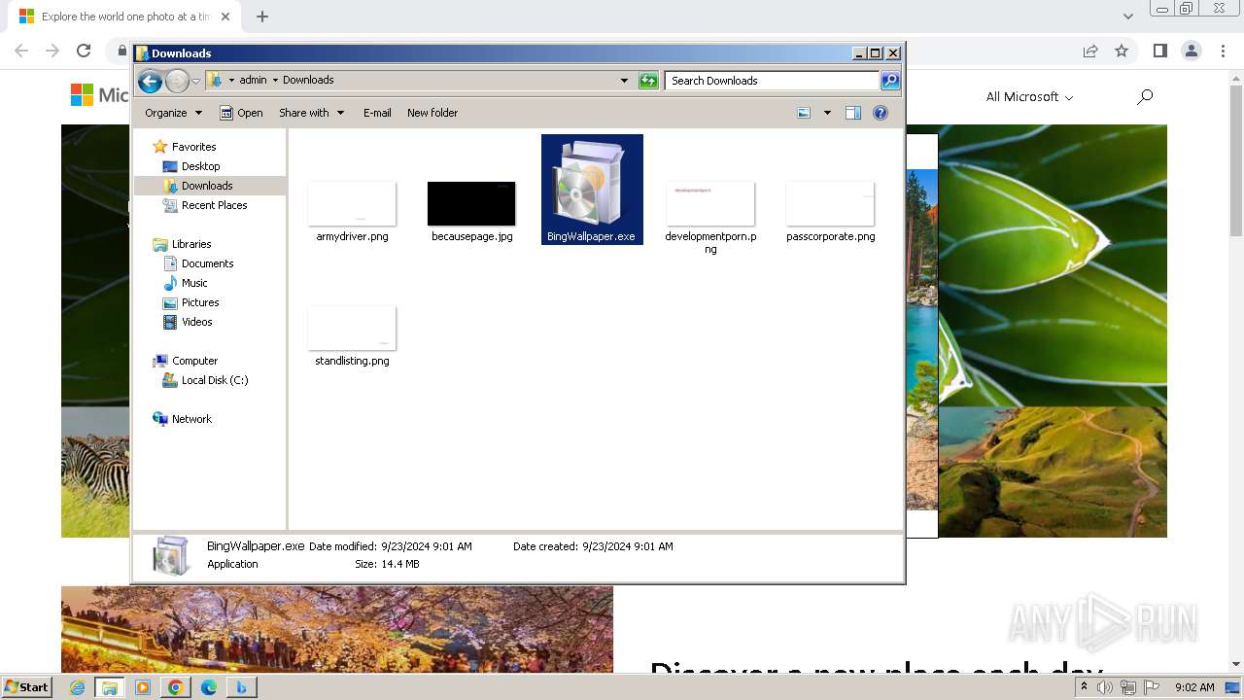
Task: Open Videos library
Action: point(196,322)
